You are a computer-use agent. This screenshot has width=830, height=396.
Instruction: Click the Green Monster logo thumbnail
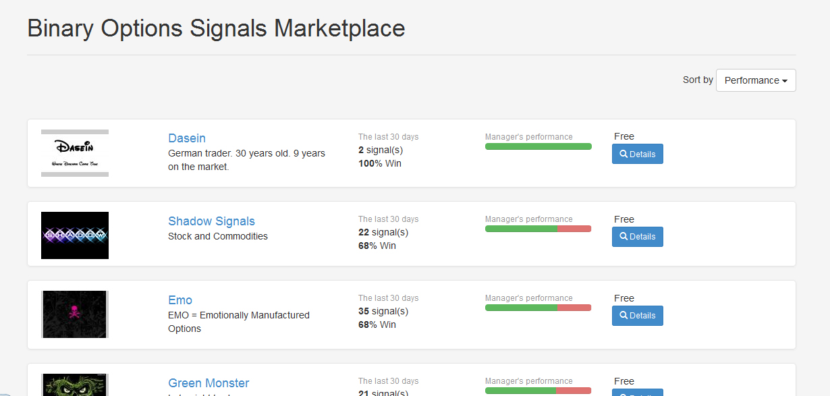(x=75, y=385)
